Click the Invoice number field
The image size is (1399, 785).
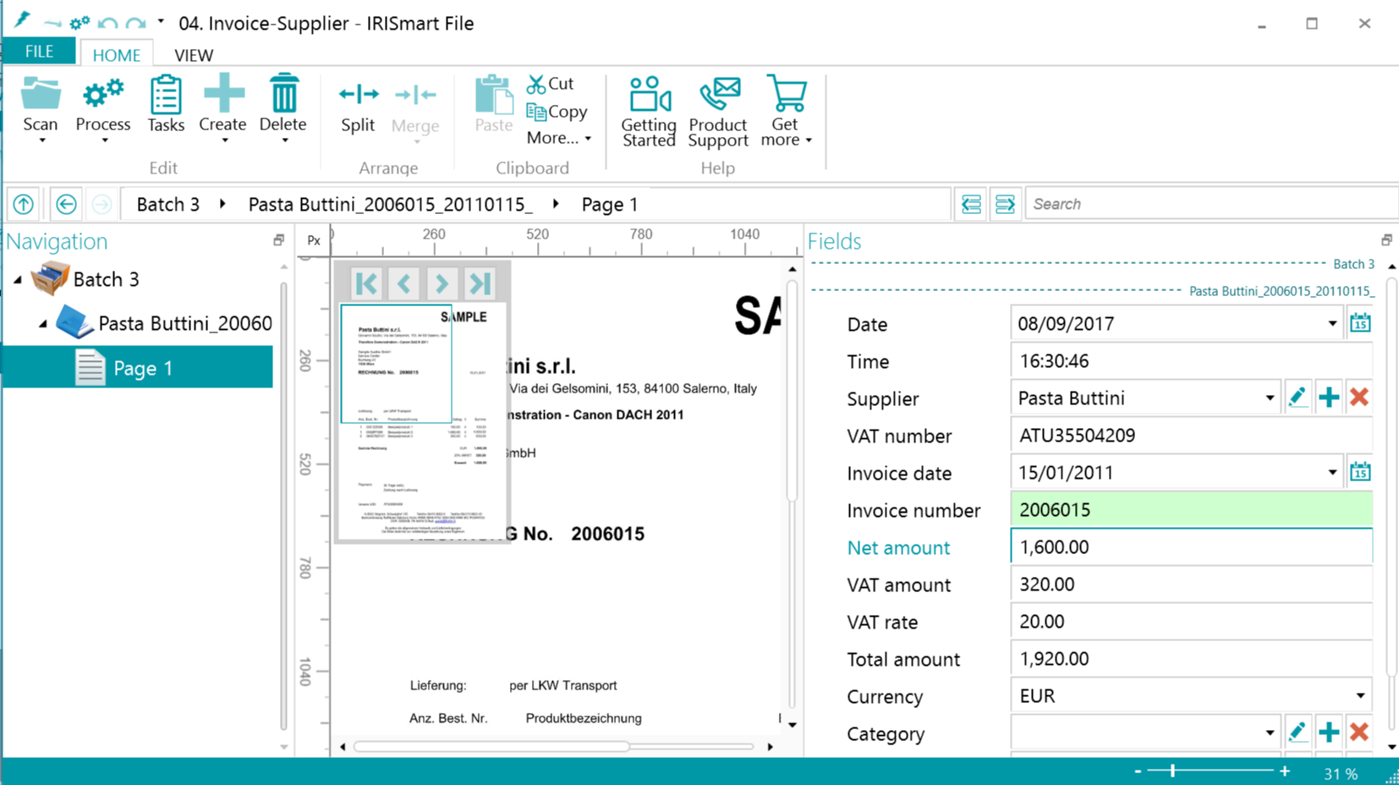click(1191, 509)
